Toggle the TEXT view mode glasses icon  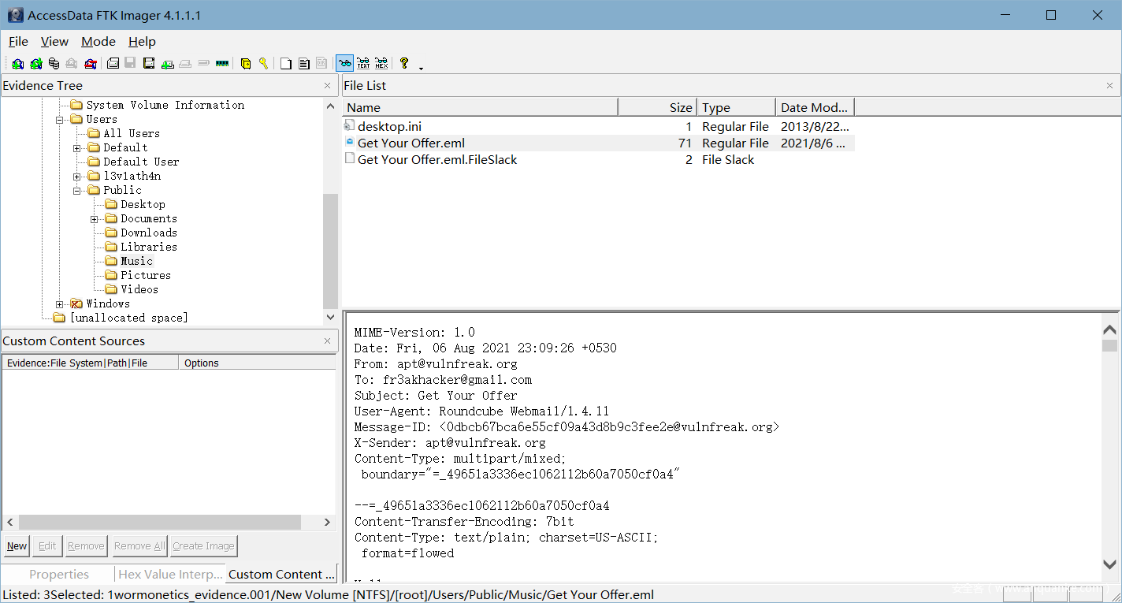363,64
